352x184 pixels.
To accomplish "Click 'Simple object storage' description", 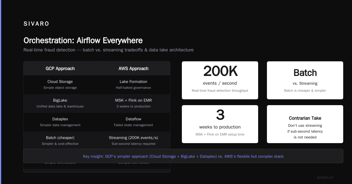I will pos(60,88).
